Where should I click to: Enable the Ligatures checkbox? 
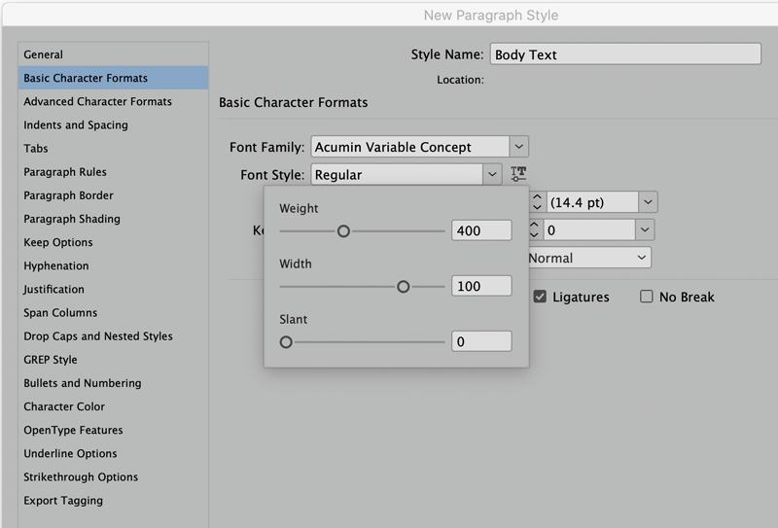540,297
